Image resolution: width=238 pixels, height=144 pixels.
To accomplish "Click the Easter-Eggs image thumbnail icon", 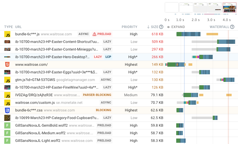I will (x=7, y=72).
